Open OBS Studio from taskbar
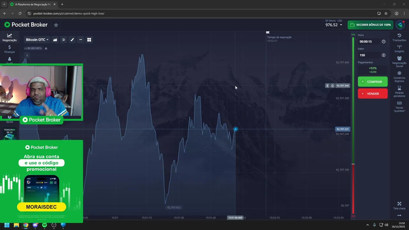Image resolution: width=409 pixels, height=230 pixels. tap(54, 225)
